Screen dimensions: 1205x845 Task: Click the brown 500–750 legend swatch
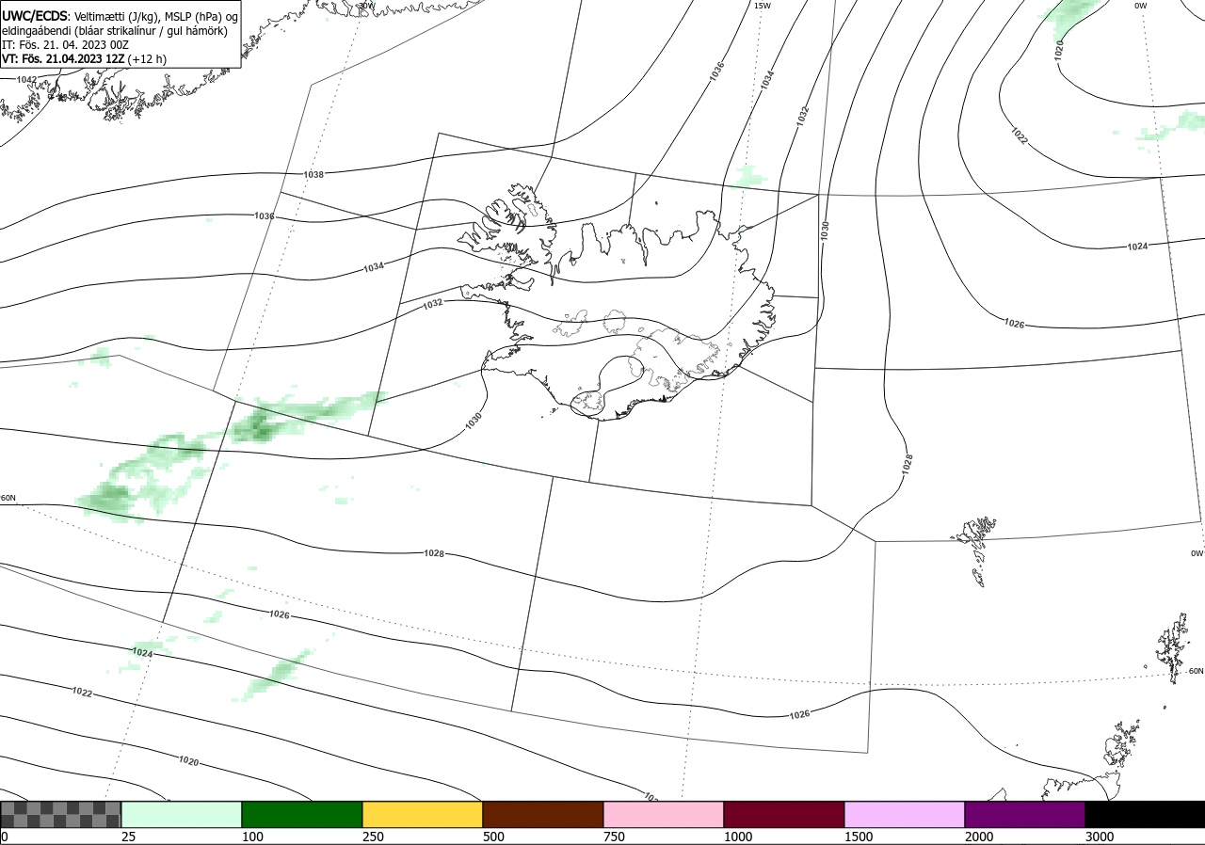coord(543,815)
